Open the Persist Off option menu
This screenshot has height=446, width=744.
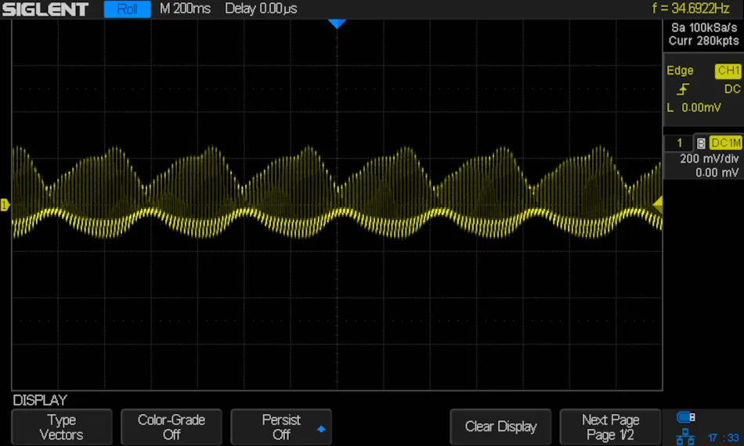[x=281, y=427]
